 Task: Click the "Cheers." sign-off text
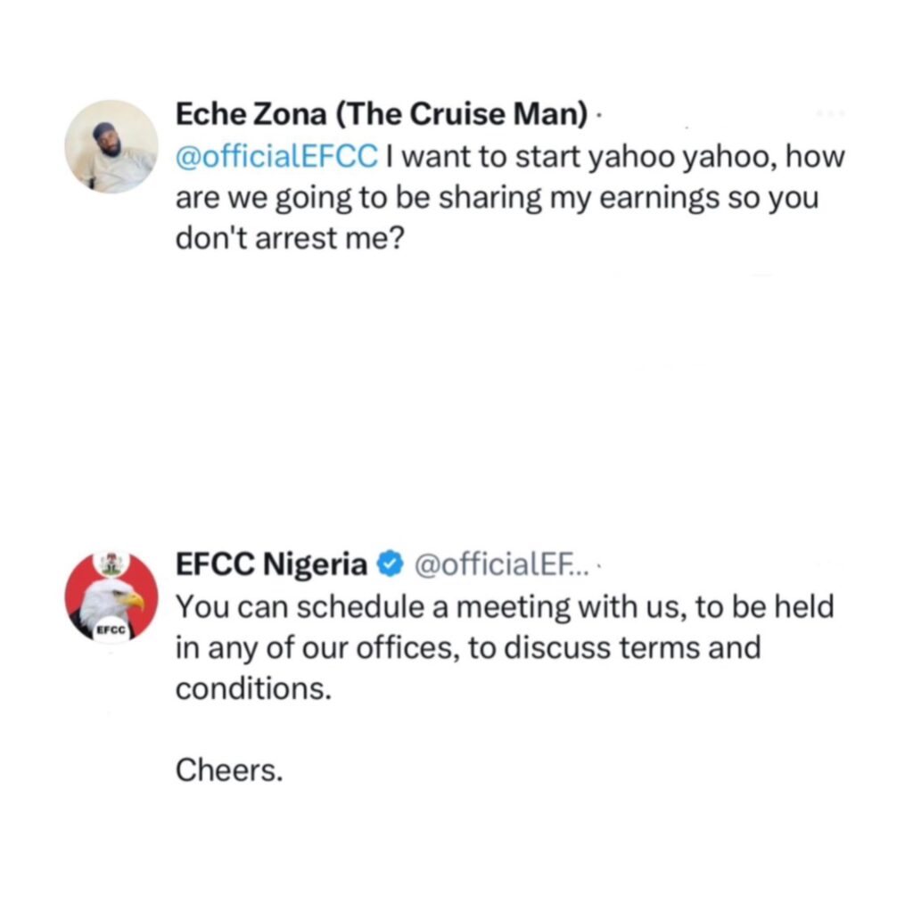pos(228,769)
